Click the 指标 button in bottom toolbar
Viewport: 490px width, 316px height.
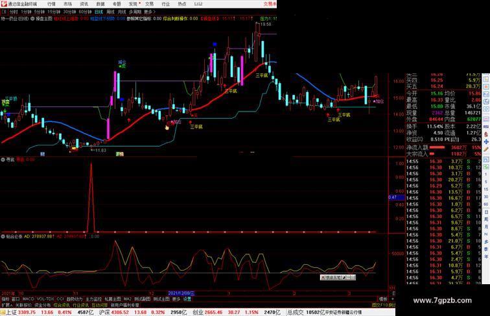click(6, 299)
